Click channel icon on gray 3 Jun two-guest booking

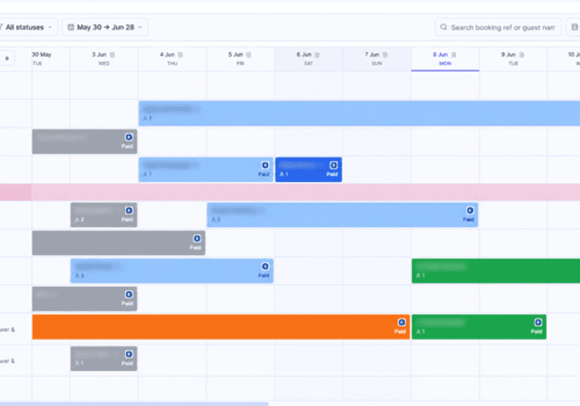pyautogui.click(x=128, y=210)
